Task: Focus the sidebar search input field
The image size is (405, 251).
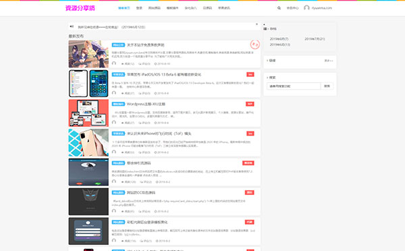Action: [294, 86]
